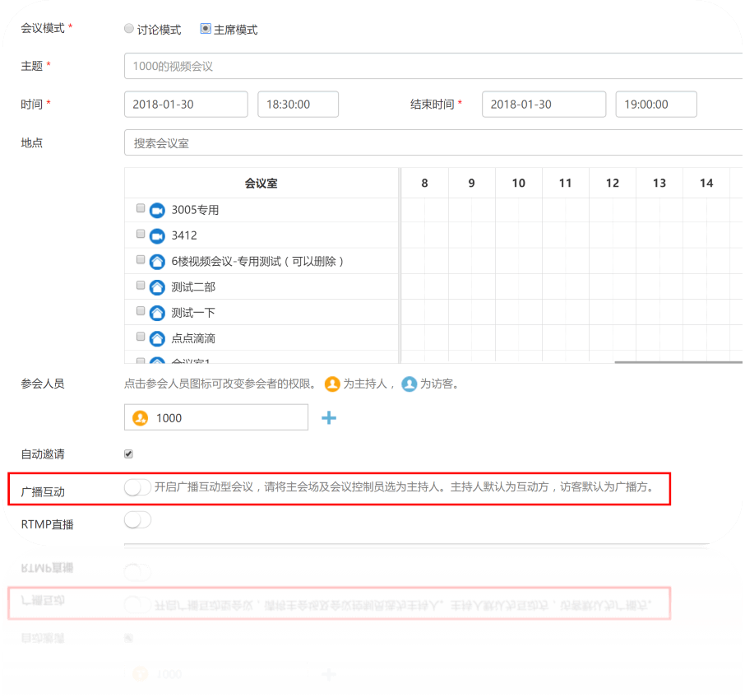Tick the checkbox for room 3412
The image size is (745, 698).
(141, 235)
